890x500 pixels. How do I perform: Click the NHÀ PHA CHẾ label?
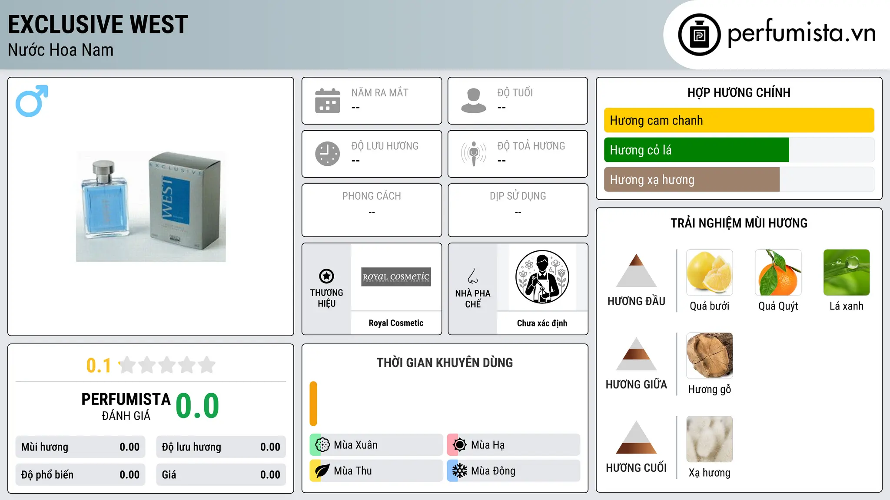(x=473, y=299)
